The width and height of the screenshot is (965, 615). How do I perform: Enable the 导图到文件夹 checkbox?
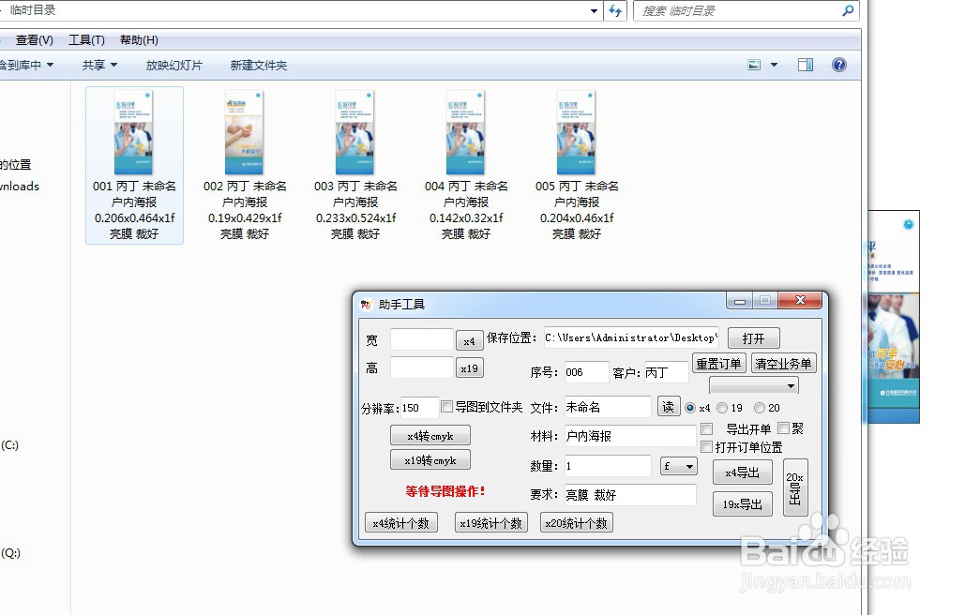coord(447,407)
